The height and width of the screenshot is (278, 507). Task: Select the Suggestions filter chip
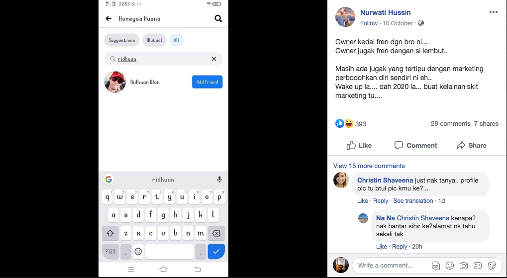tap(121, 40)
